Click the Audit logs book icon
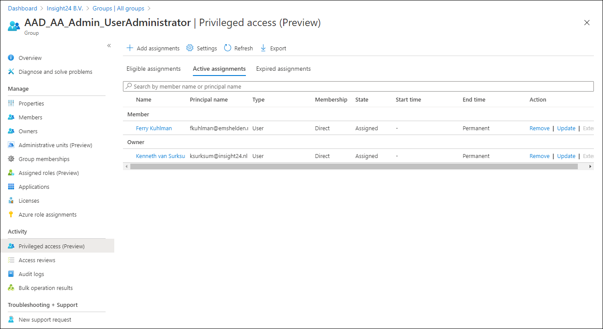The height and width of the screenshot is (329, 603). point(11,274)
